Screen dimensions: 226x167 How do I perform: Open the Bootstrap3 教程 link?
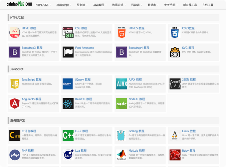(32, 48)
